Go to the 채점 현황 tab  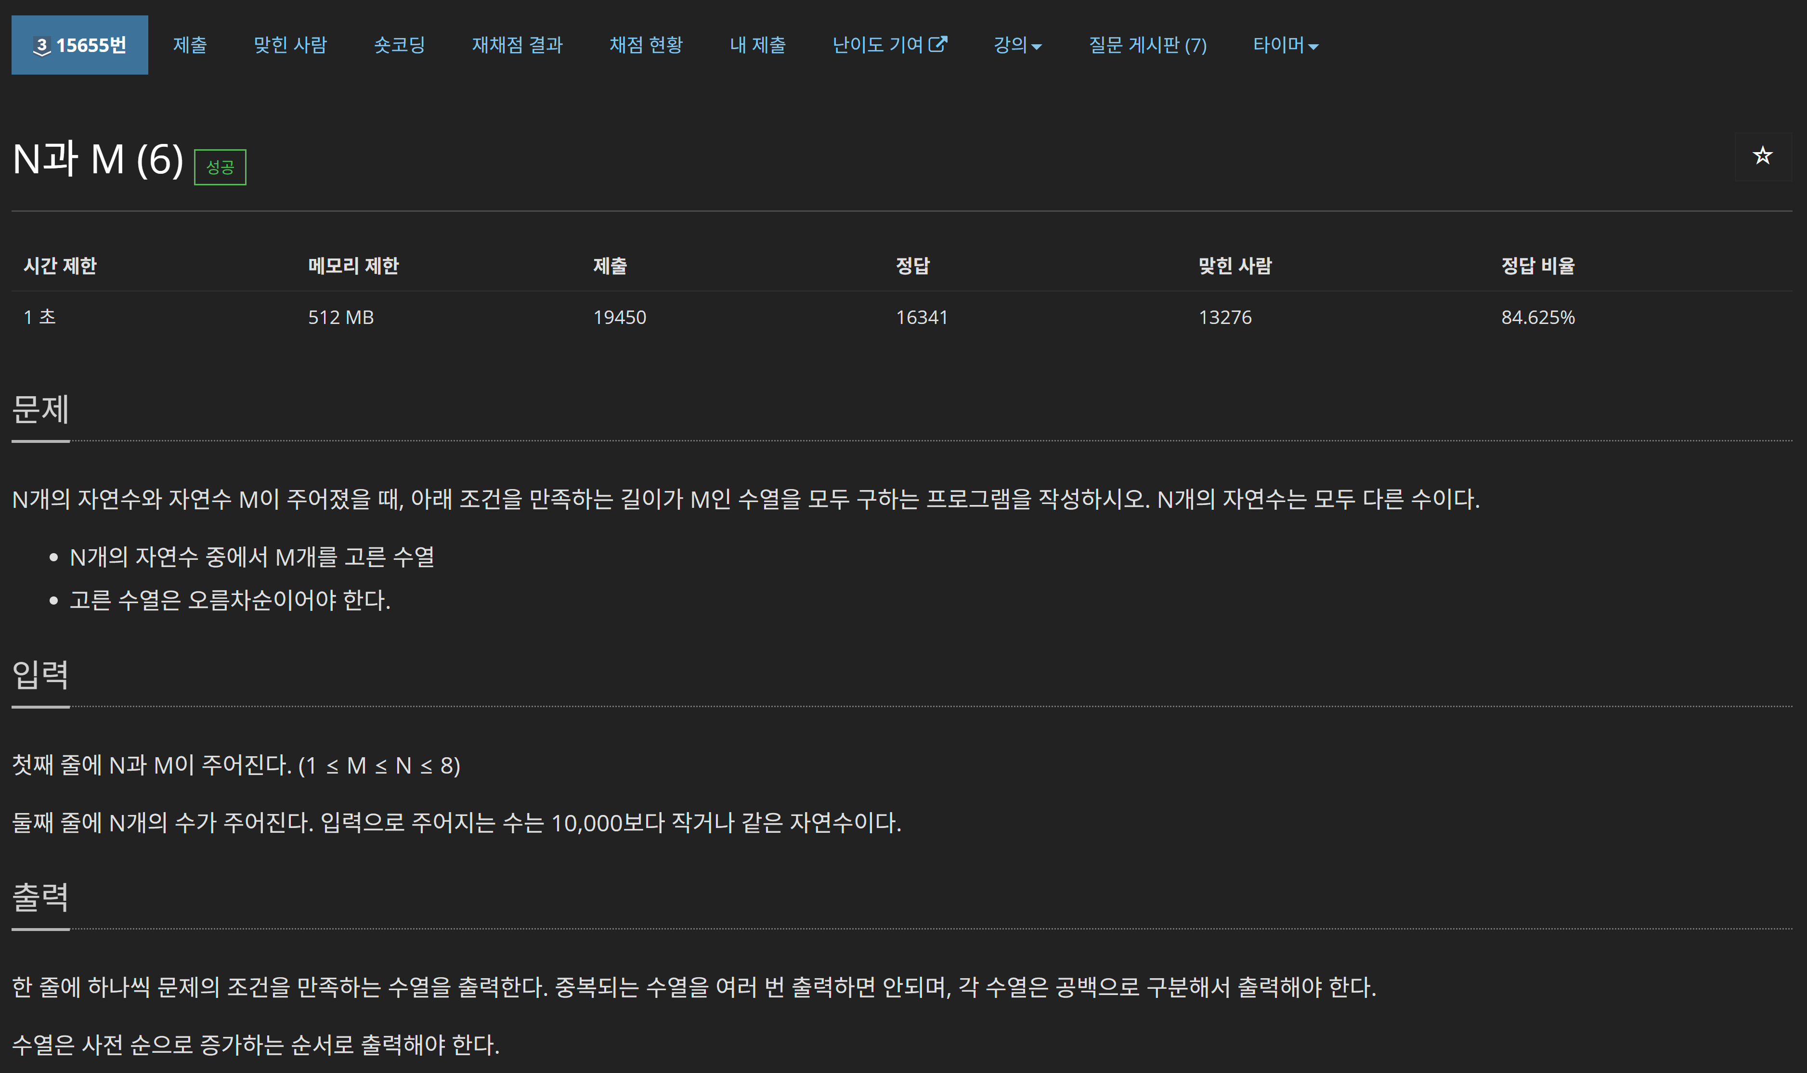[646, 45]
